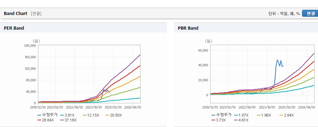Image resolution: width=318 pixels, height=127 pixels.
Task: Click the 60,000 y-axis label in PBR chart
Action: coord(203,50)
